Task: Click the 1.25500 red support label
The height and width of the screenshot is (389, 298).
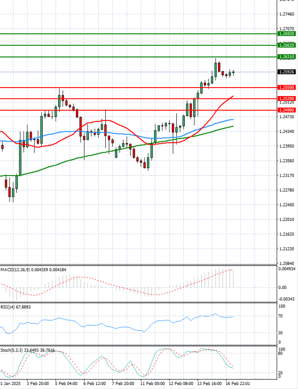Action: (x=287, y=88)
